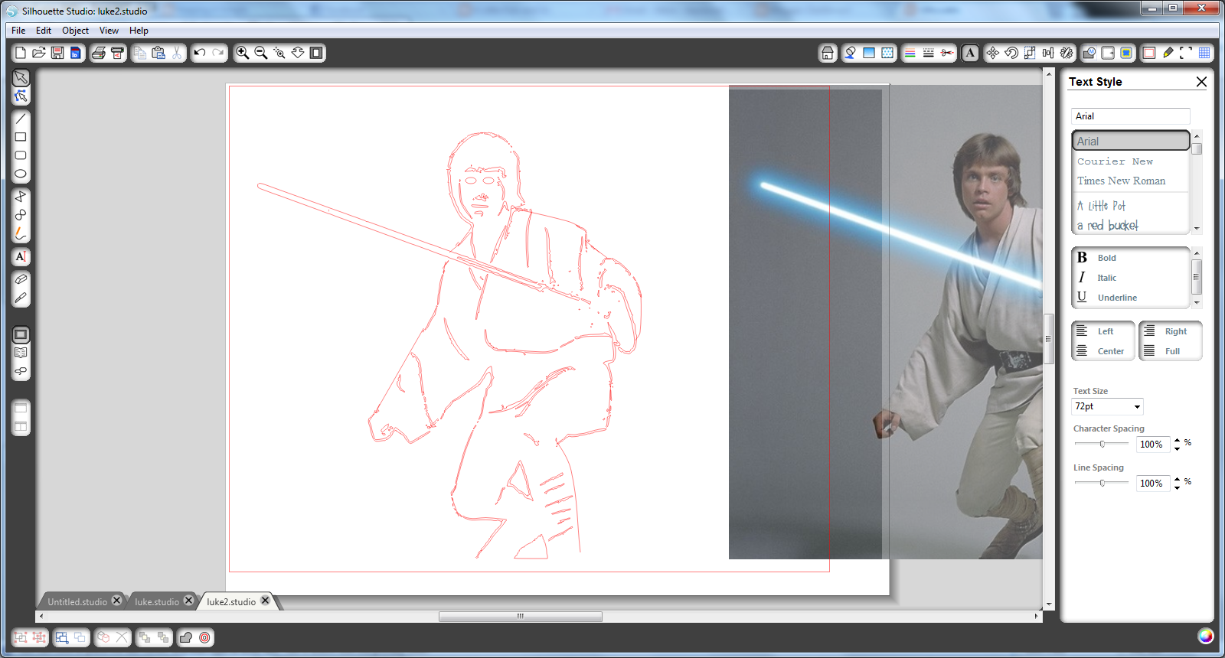Click the Cut scissors icon
The width and height of the screenshot is (1225, 658).
point(177,53)
